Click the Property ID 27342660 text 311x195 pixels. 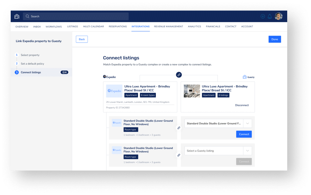pos(118,108)
